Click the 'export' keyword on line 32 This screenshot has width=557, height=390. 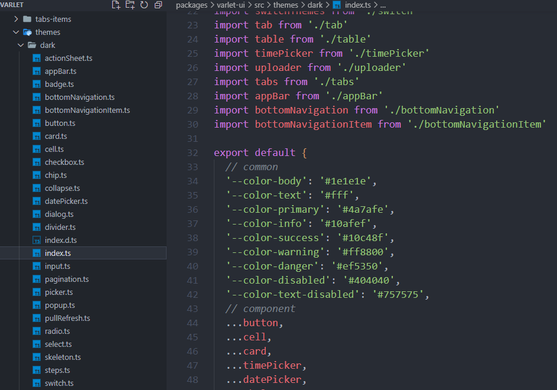pos(232,152)
